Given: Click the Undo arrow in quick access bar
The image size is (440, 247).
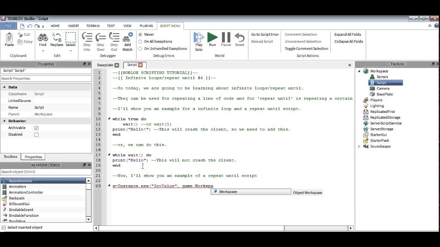Looking at the screenshot, I should click(x=30, y=26).
